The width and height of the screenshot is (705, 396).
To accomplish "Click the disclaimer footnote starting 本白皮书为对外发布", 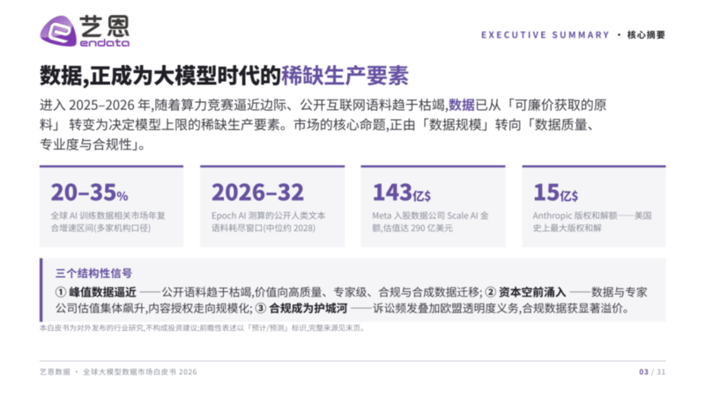I will tap(202, 328).
